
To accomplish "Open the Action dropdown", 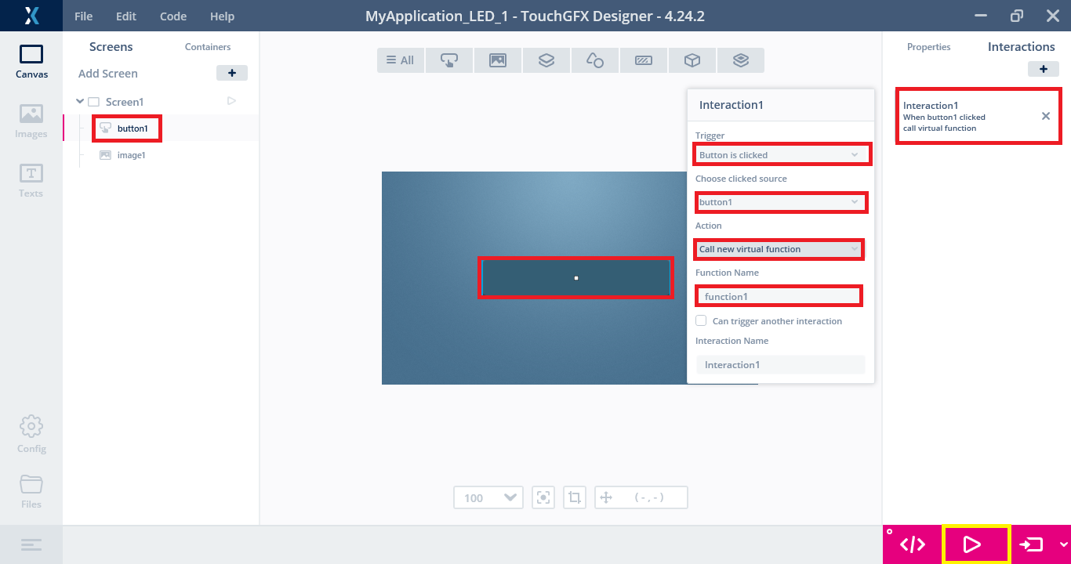I will 781,249.
